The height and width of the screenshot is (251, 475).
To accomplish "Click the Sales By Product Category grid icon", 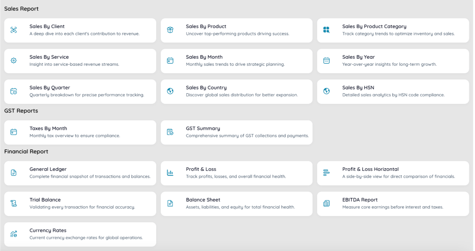I will (x=326, y=30).
